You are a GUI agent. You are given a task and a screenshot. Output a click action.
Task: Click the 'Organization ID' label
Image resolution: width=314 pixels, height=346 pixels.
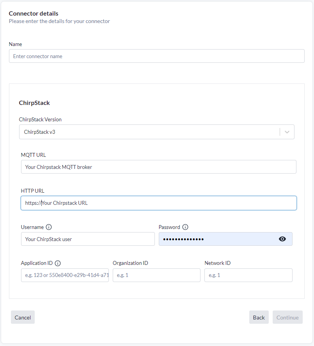click(130, 263)
